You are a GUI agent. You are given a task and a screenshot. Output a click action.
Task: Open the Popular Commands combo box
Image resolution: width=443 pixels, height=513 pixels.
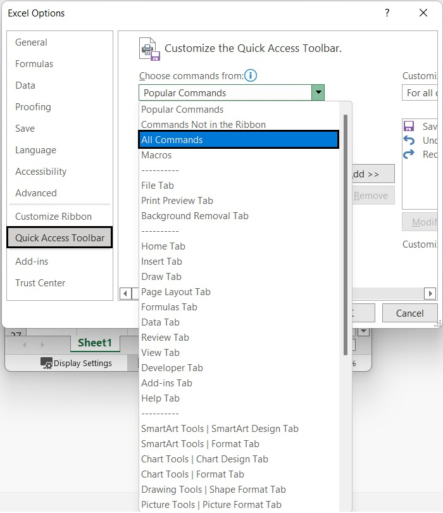(x=232, y=92)
